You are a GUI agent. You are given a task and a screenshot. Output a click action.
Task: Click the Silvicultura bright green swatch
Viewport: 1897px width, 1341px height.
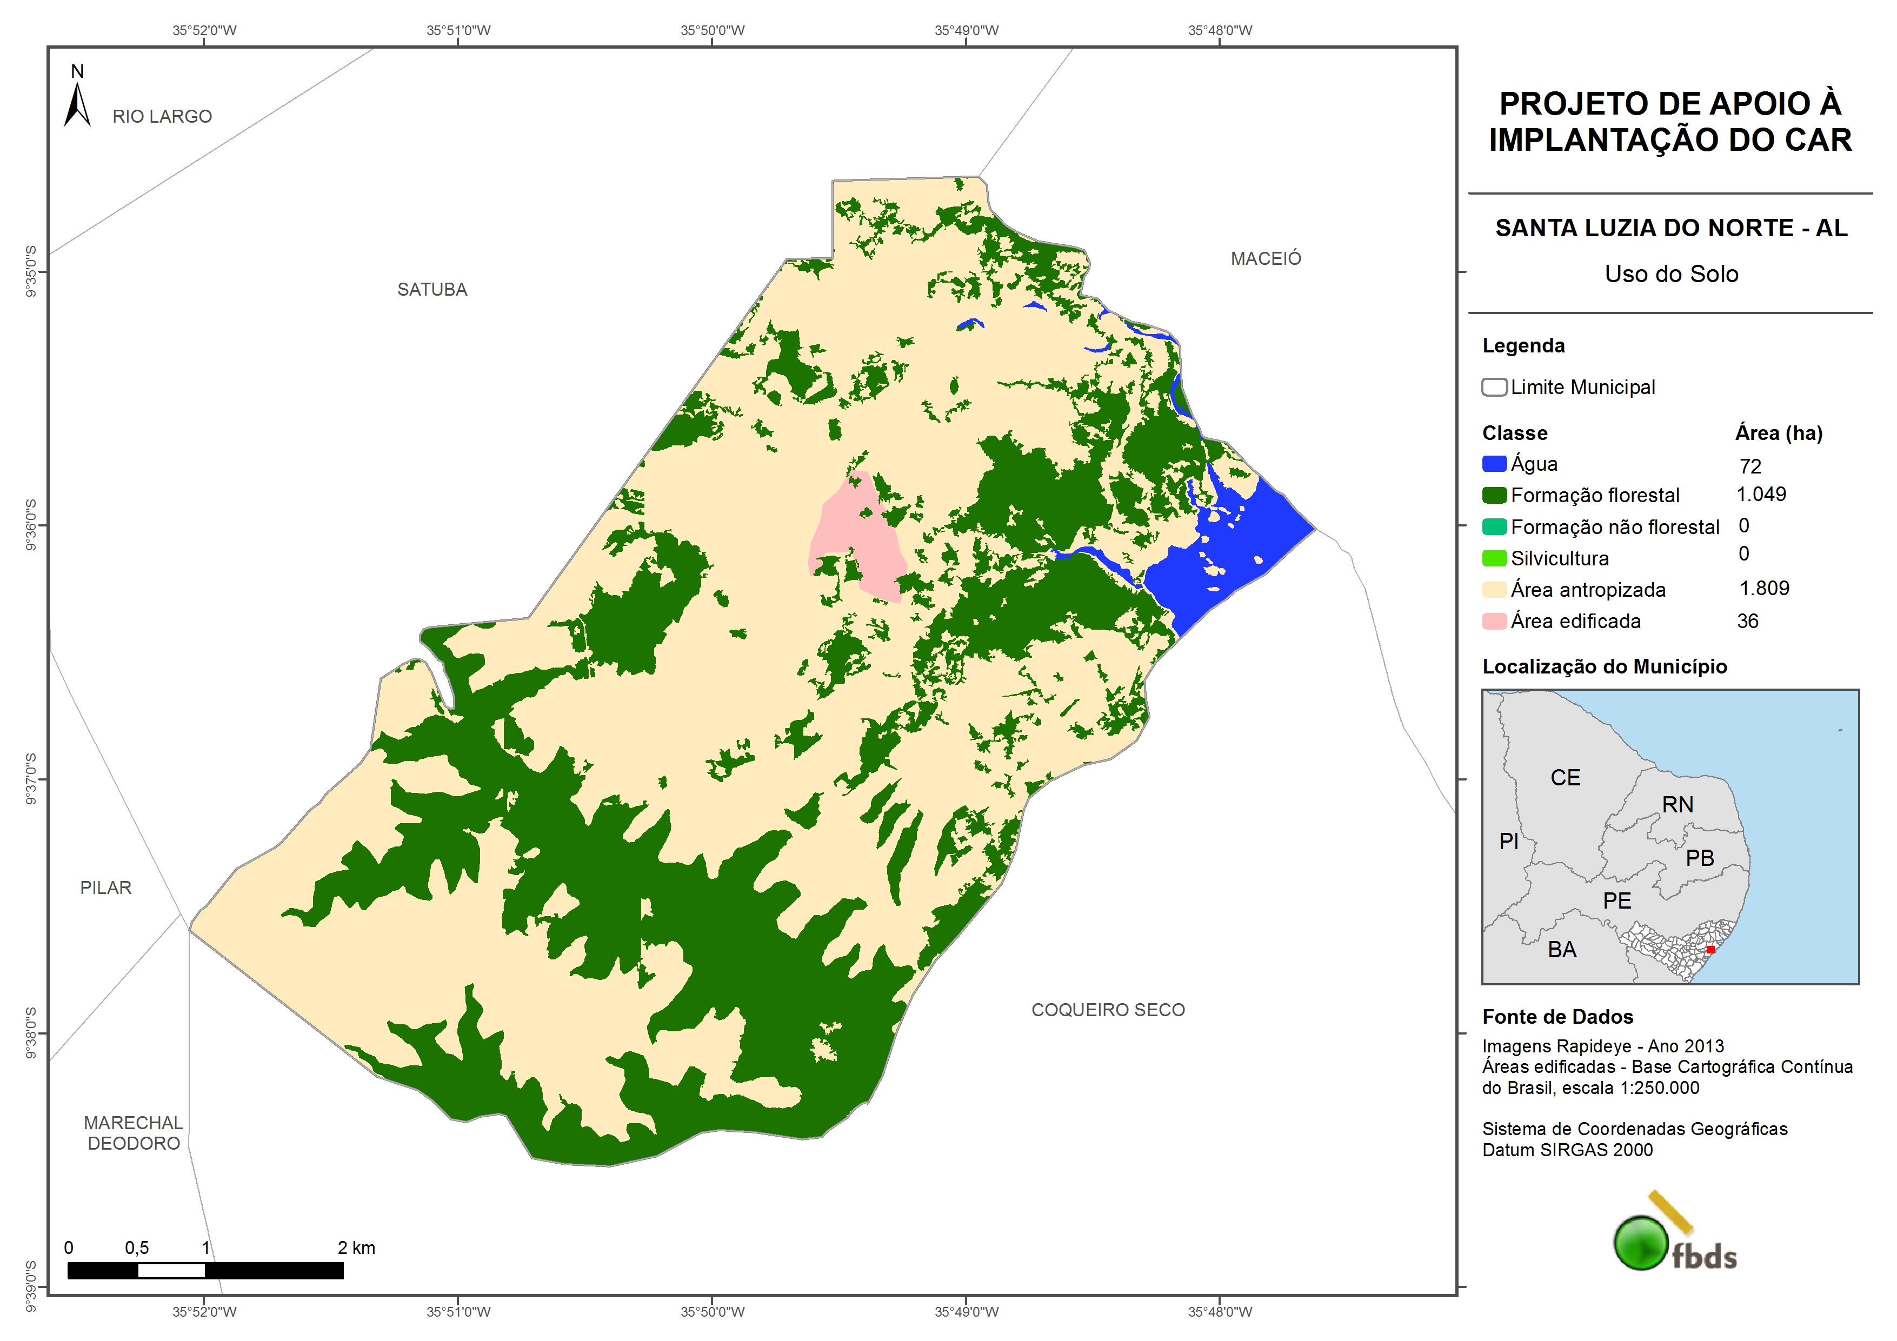(x=1494, y=558)
